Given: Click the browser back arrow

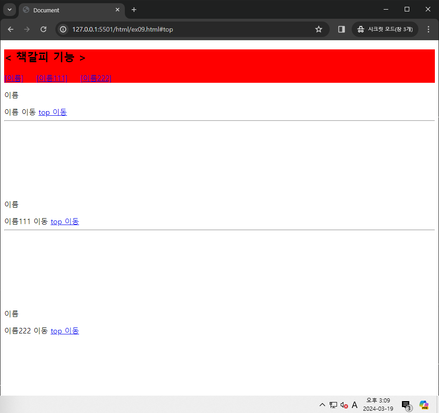Looking at the screenshot, I should point(11,29).
